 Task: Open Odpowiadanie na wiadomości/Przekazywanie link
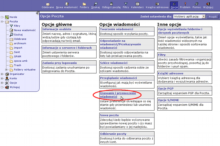pos(120,44)
